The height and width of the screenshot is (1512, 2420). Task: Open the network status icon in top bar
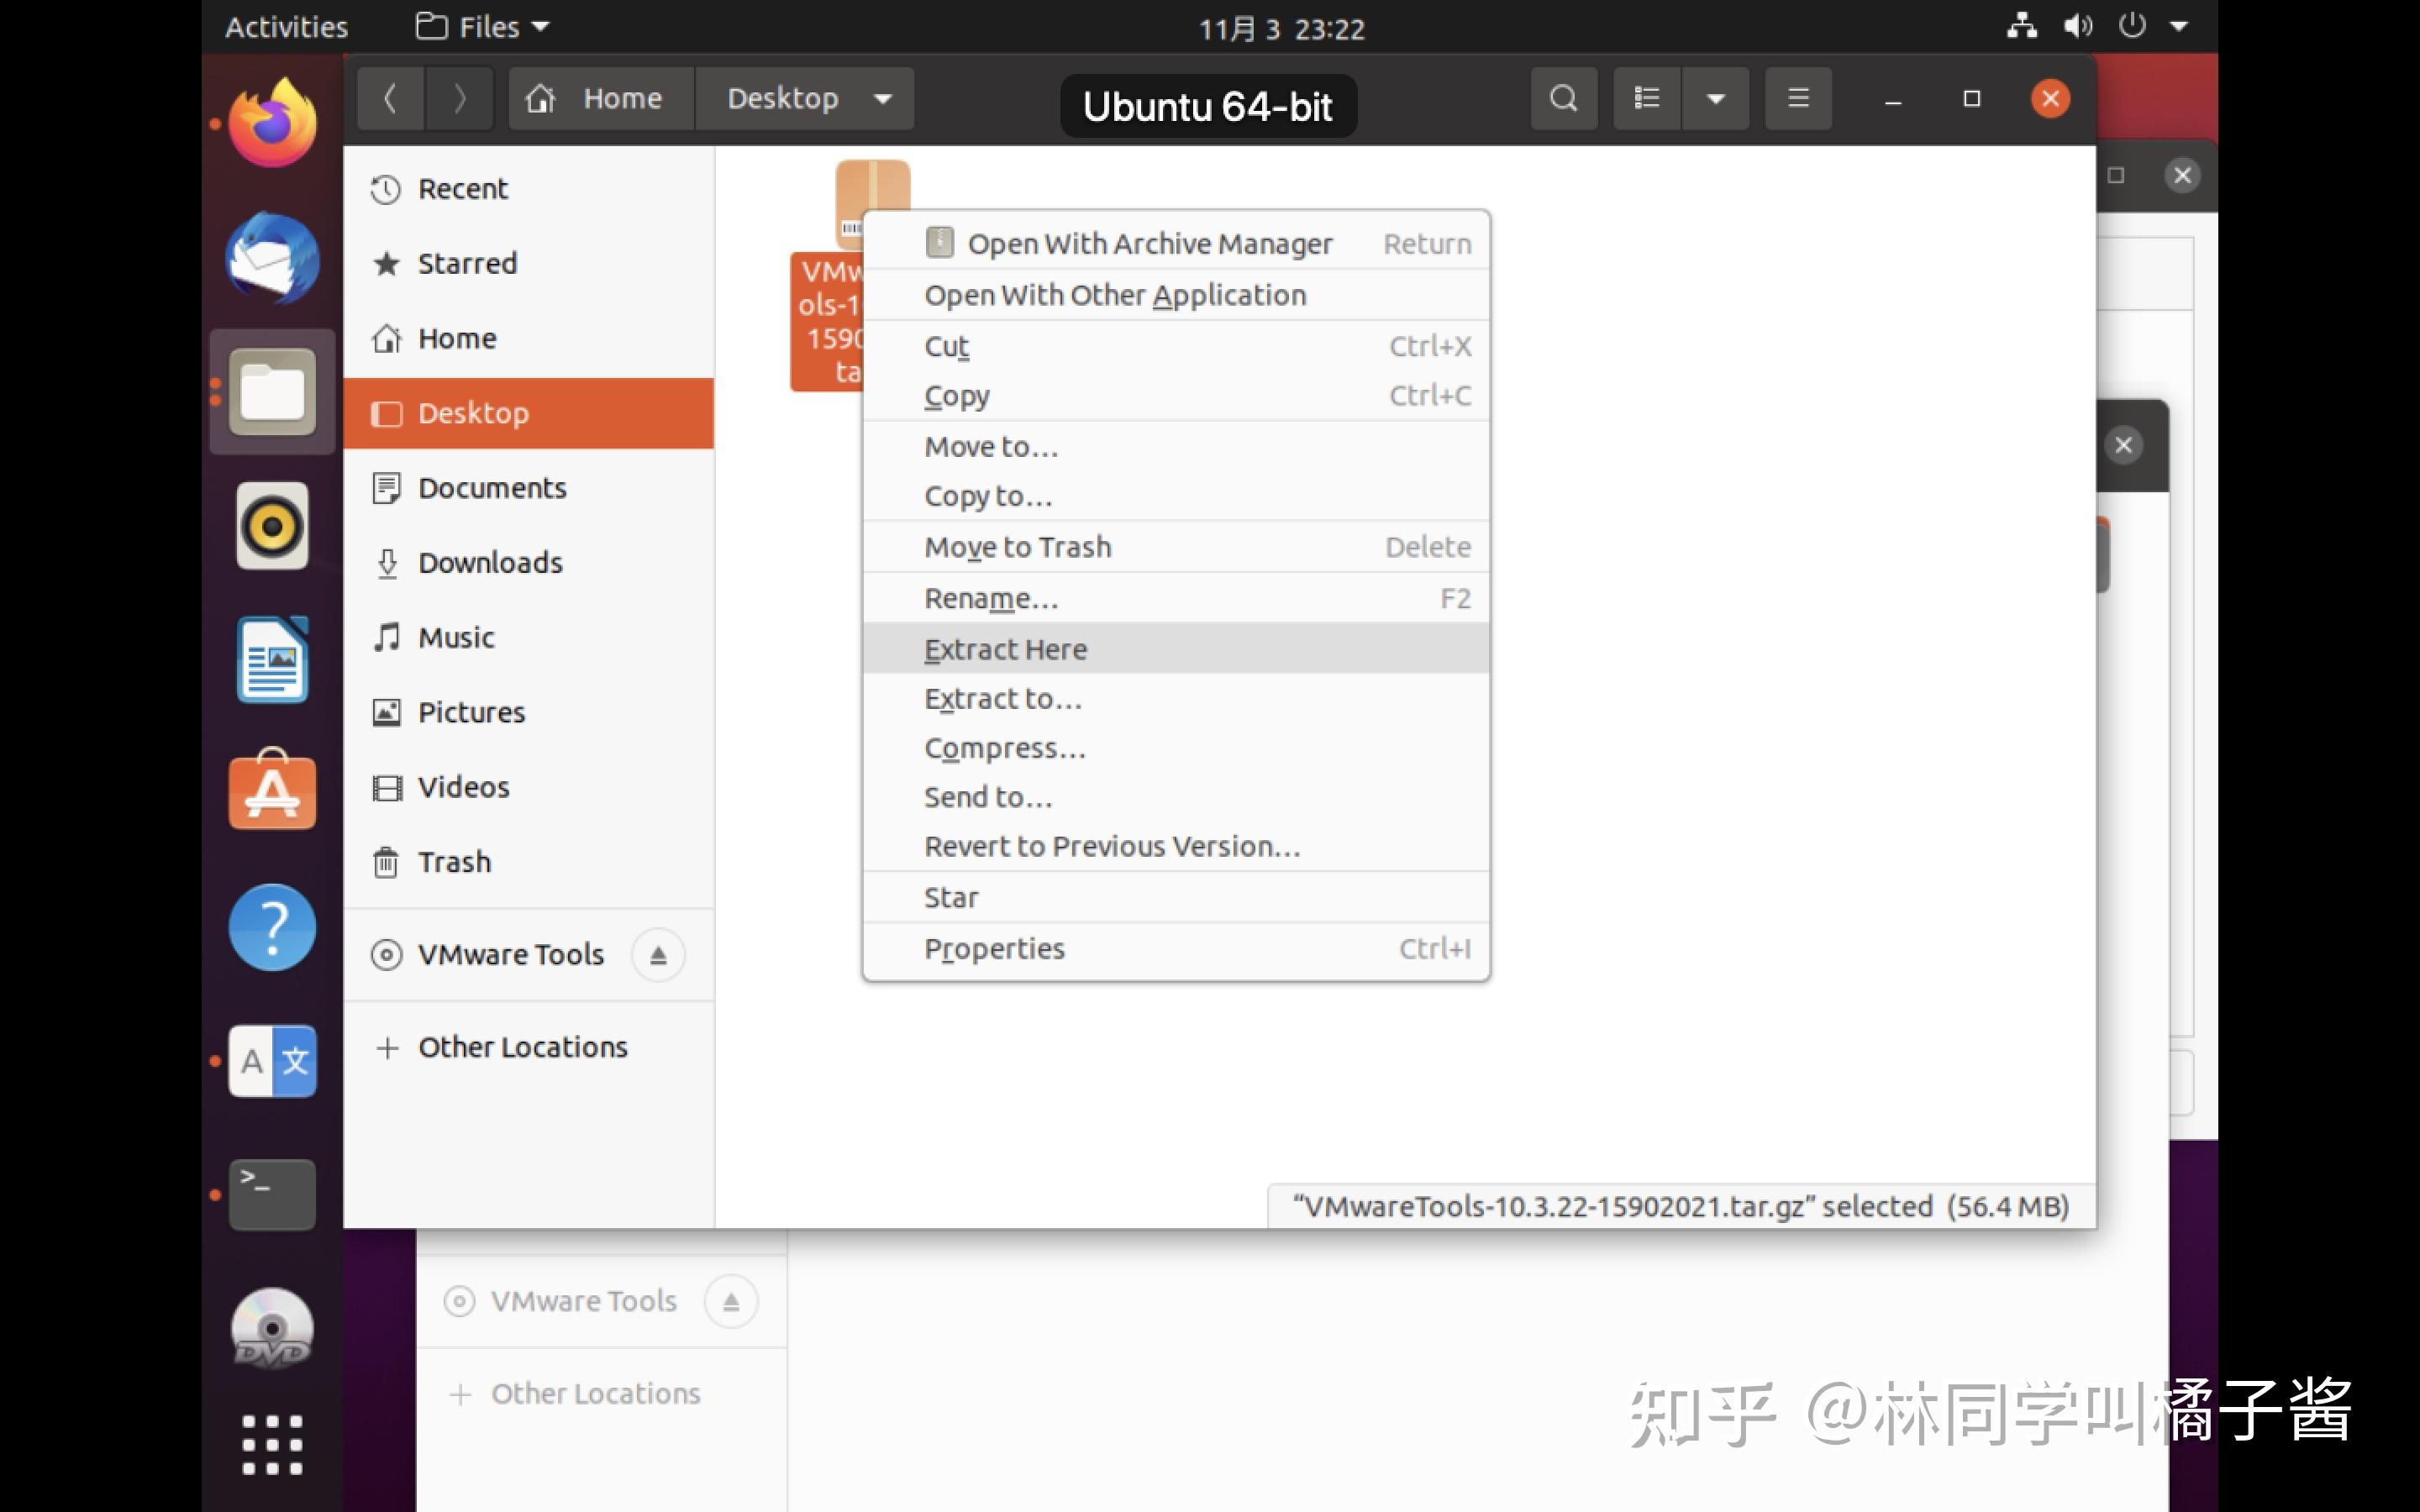click(2021, 26)
